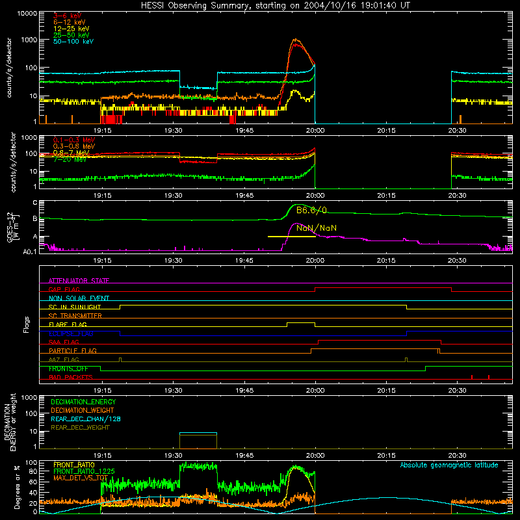Pick the green 25-50 keV legend label
Image resolution: width=520 pixels, height=520 pixels.
71,35
